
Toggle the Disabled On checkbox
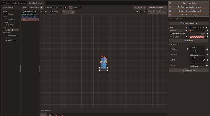pyautogui.click(x=190, y=31)
